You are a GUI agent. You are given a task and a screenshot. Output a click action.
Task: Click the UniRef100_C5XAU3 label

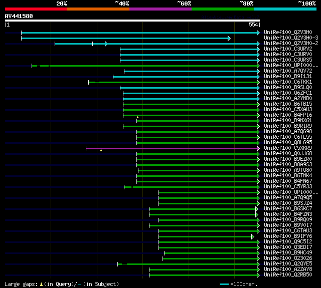tap(288, 110)
